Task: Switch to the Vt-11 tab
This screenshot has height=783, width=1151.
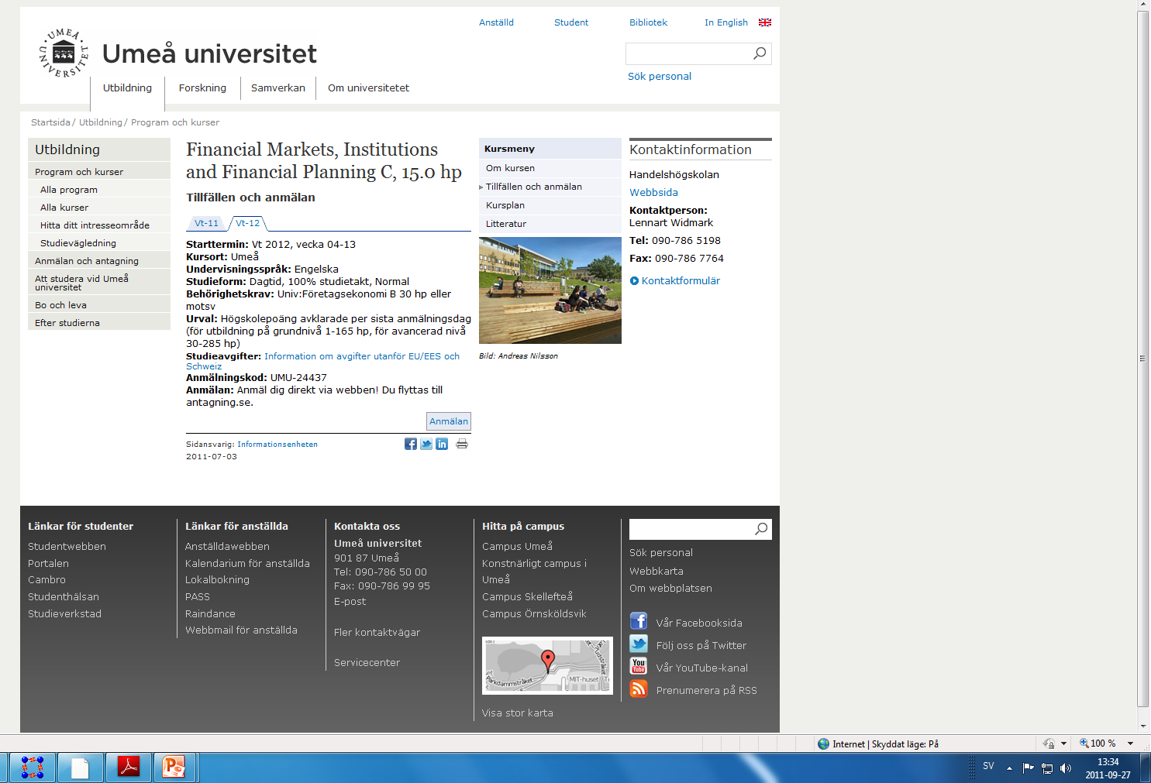Action: click(x=206, y=223)
